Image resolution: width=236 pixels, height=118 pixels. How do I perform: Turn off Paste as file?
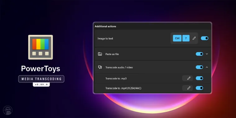[199, 54]
